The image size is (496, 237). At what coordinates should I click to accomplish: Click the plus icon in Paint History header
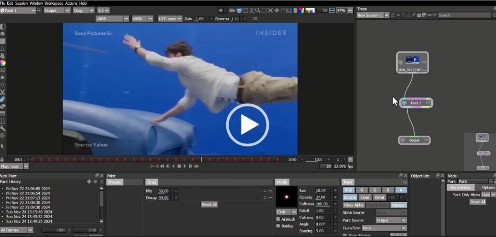click(x=89, y=182)
